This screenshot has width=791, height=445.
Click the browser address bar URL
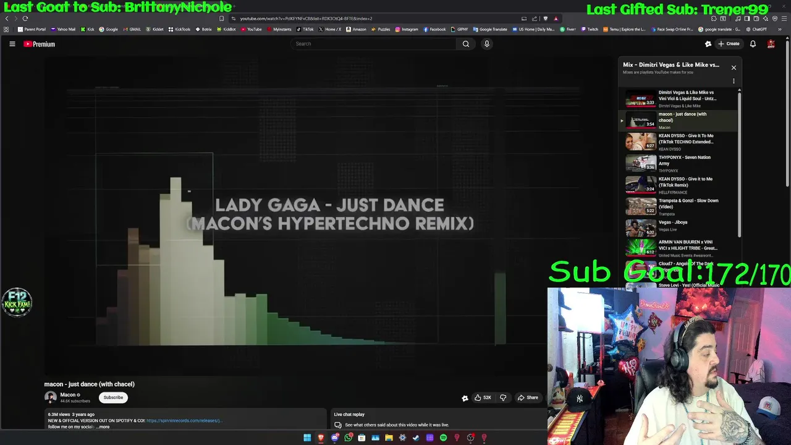[306, 19]
